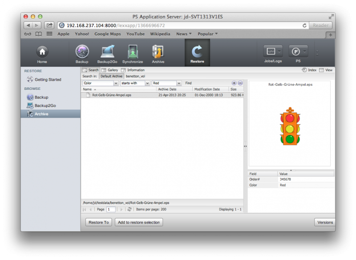Open the P5 menu icon
The image size is (356, 260).
295,51
